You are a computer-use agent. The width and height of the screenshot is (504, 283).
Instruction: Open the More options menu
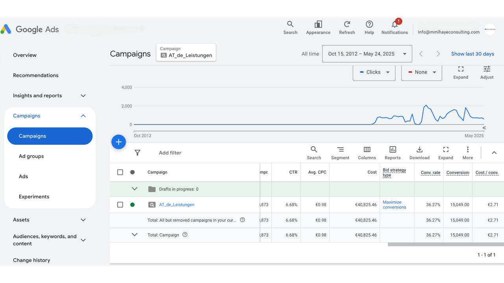point(468,153)
